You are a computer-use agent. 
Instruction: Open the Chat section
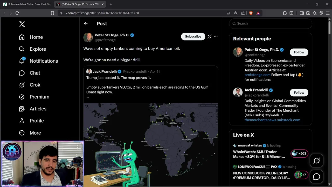(30, 73)
